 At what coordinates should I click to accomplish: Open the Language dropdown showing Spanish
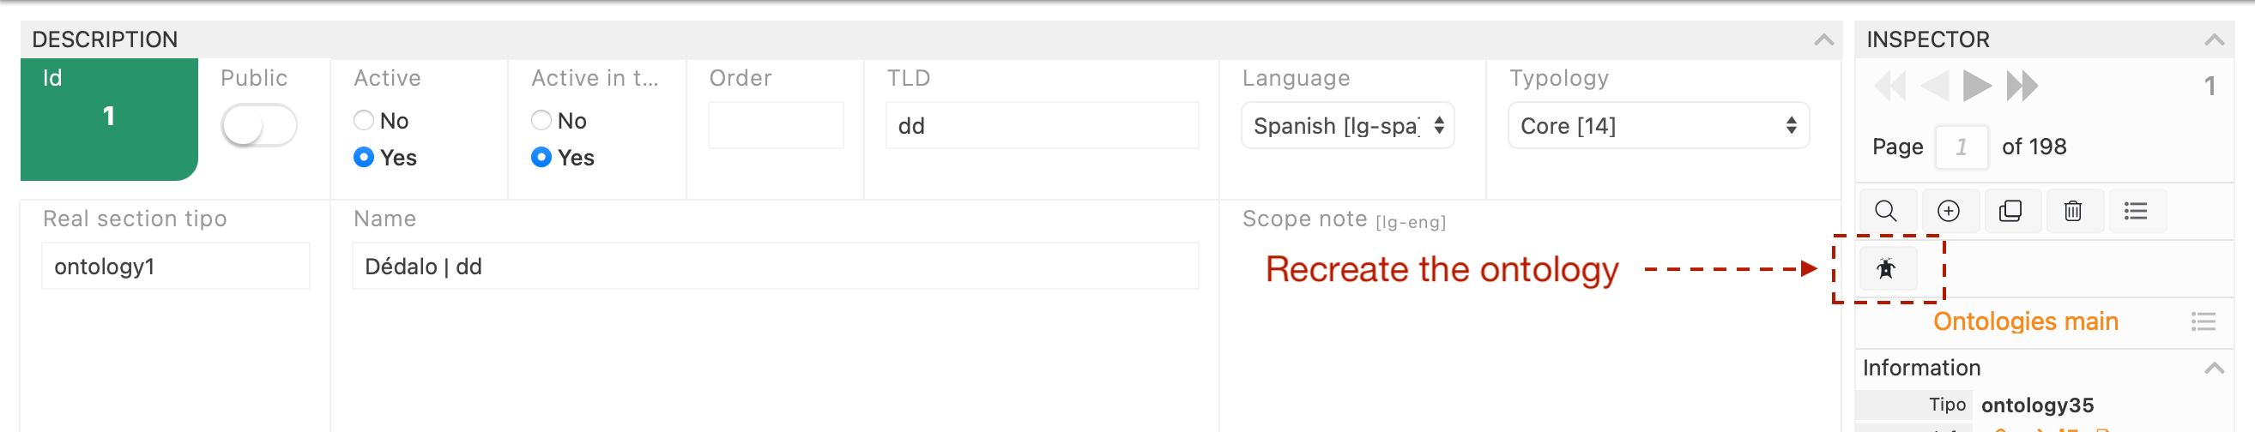pos(1347,126)
